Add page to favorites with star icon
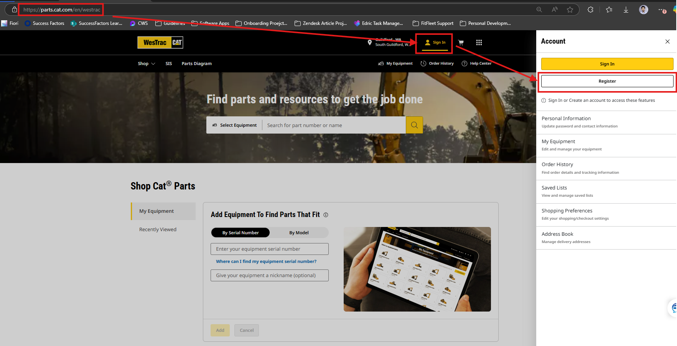This screenshot has width=677, height=346. coord(570,10)
